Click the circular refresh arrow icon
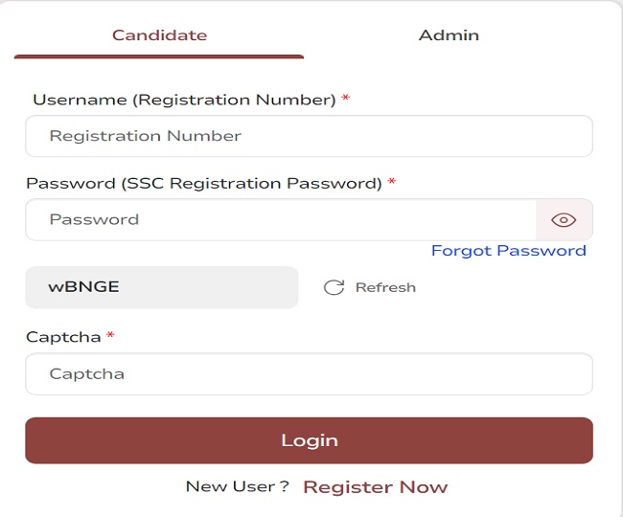Viewport: 623px width, 517px height. [334, 287]
